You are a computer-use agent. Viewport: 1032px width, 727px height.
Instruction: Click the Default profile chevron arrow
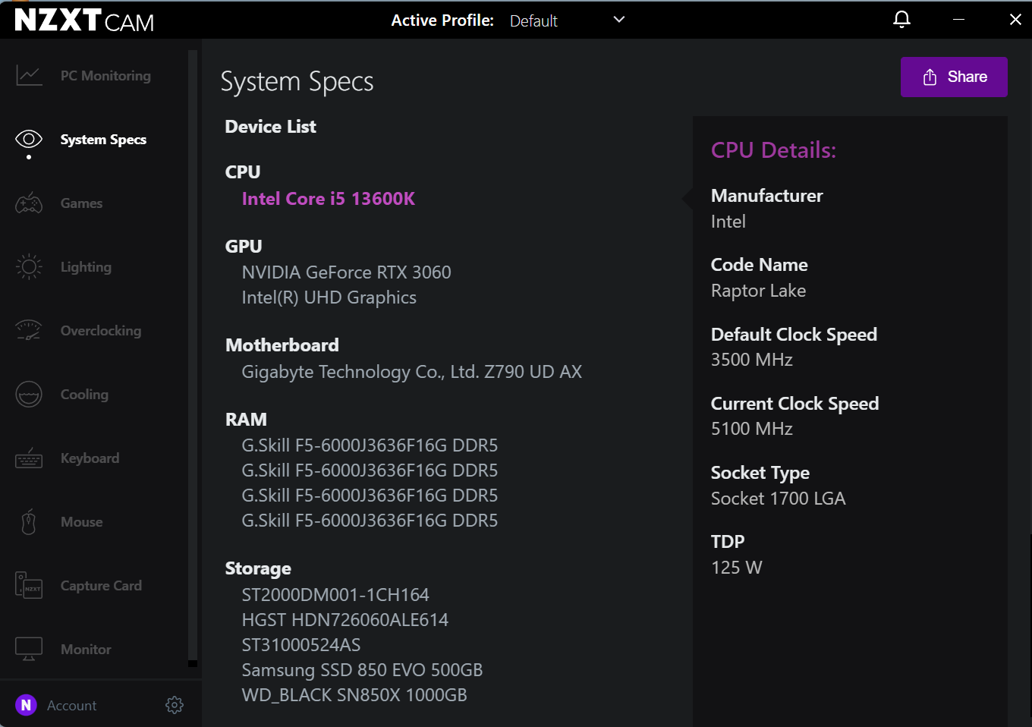(619, 20)
